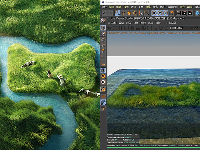Click Render to Picture Viewer clapperboard
200x150 pixels.
point(184,13)
